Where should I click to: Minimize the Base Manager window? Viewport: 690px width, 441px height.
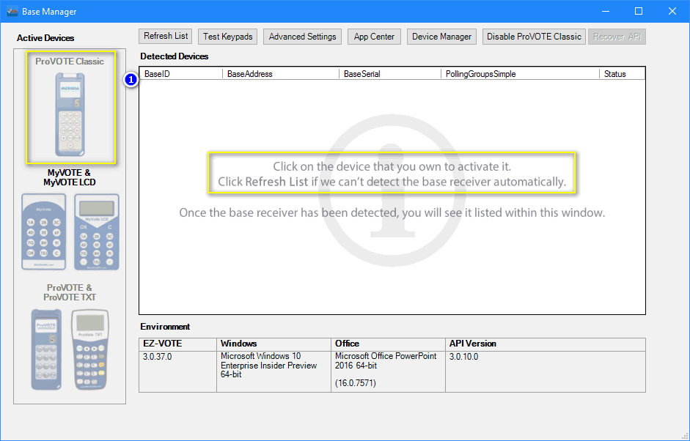click(606, 12)
